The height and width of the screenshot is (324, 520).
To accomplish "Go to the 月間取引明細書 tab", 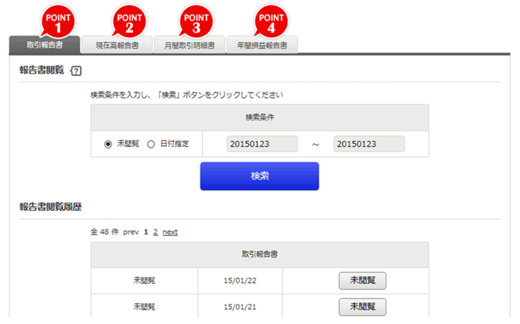I will [x=189, y=46].
